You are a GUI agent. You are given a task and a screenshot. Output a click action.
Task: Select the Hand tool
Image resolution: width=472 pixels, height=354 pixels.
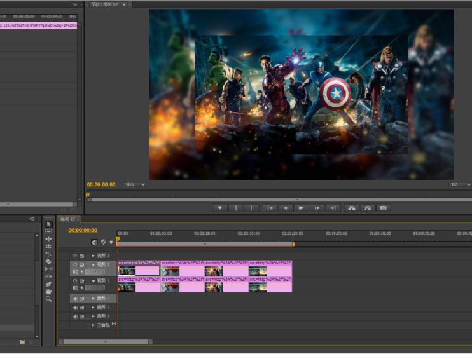pos(48,292)
